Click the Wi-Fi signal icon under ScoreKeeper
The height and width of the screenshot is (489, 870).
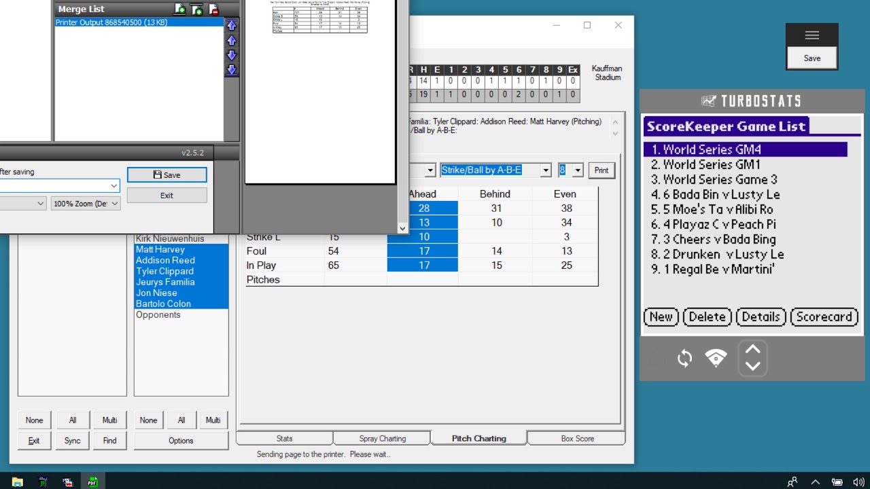tap(716, 357)
